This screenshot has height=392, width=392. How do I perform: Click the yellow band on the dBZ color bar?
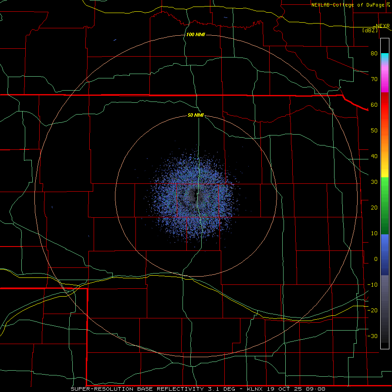(385, 172)
